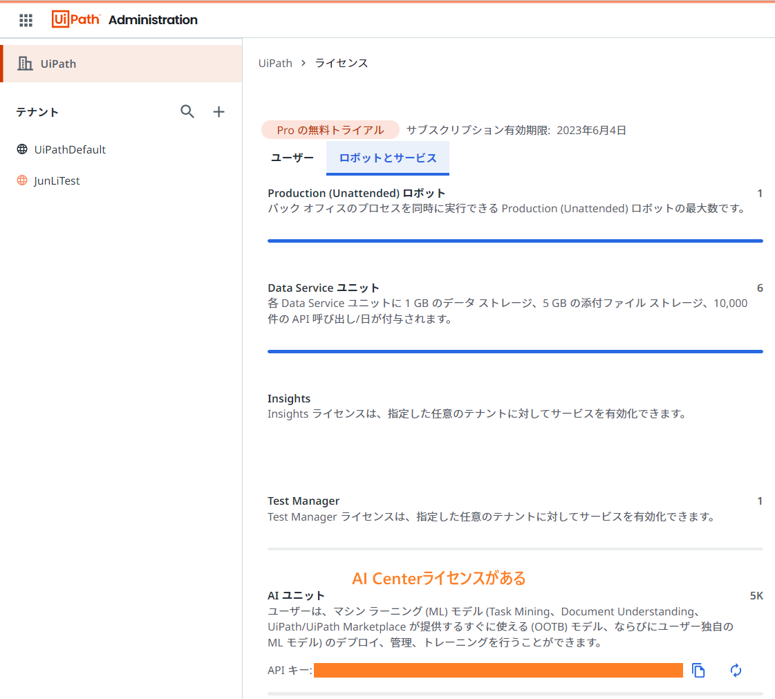The width and height of the screenshot is (775, 699).
Task: Regenerate the API key with the refresh icon
Action: pos(735,670)
